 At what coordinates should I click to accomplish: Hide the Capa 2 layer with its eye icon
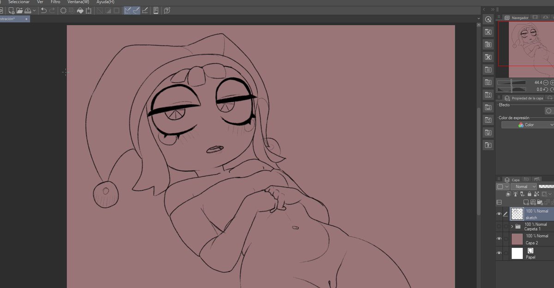[x=499, y=239]
